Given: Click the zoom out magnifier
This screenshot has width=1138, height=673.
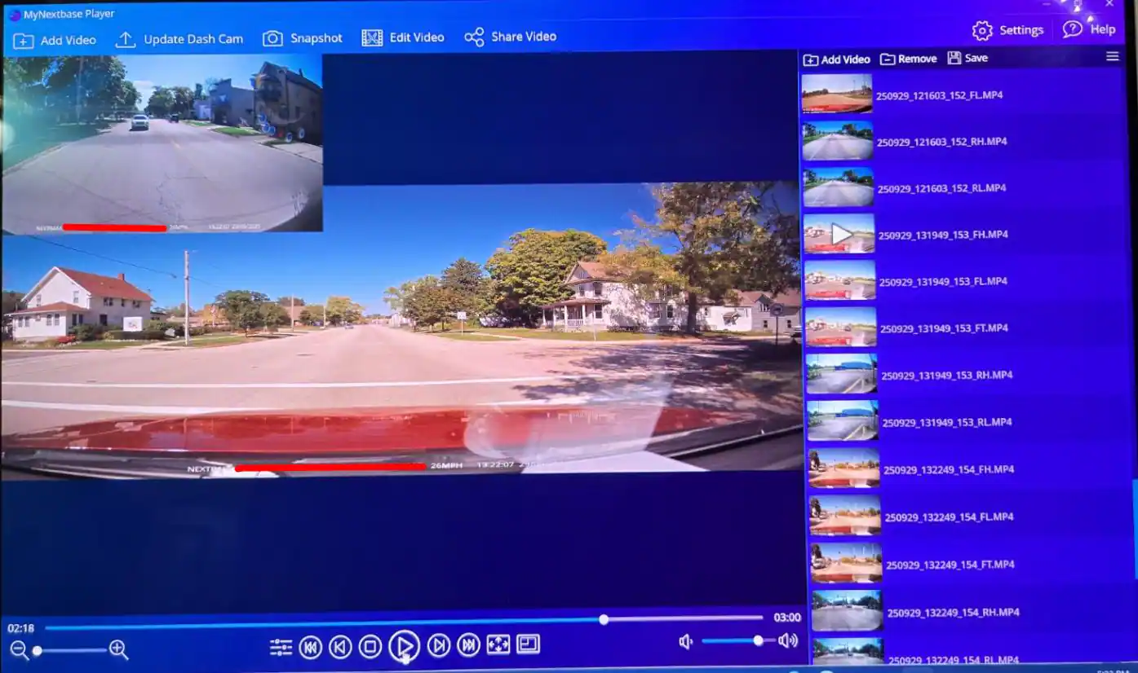Looking at the screenshot, I should click(19, 649).
